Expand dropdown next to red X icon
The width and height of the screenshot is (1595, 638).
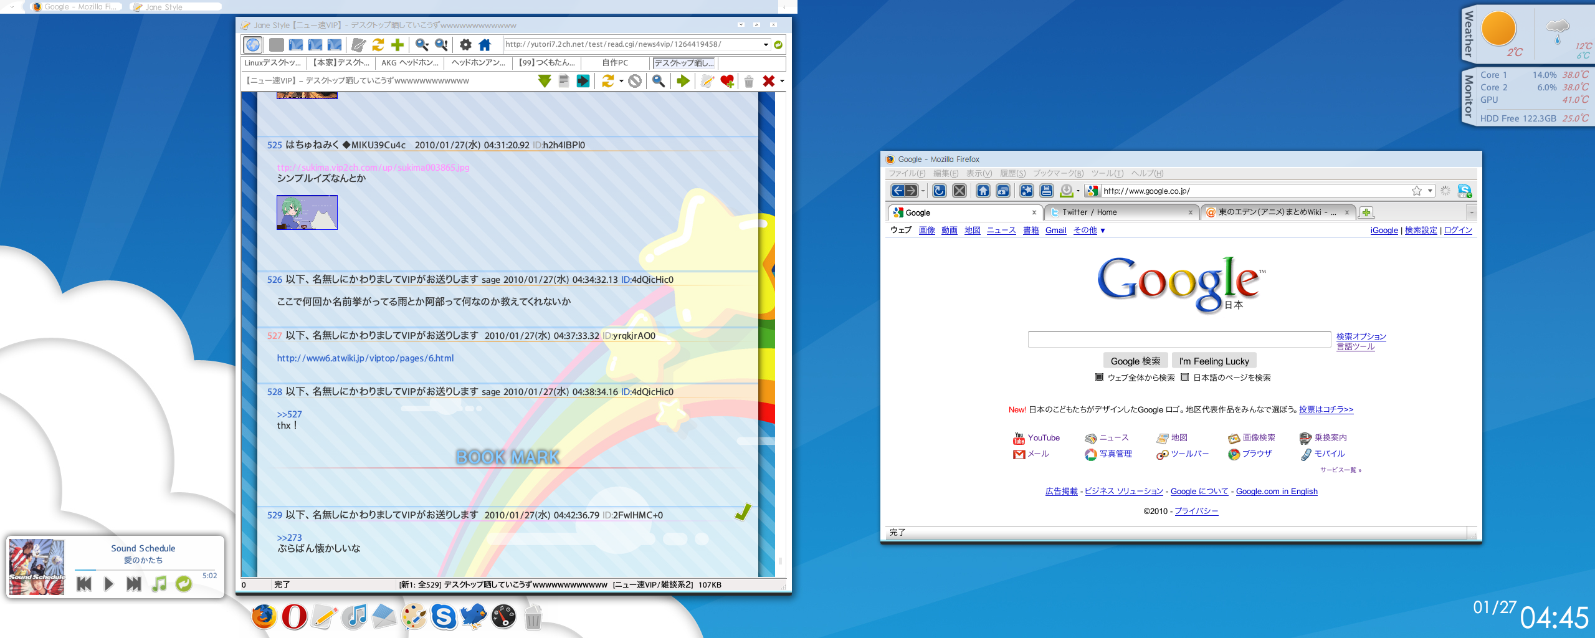[x=782, y=81]
